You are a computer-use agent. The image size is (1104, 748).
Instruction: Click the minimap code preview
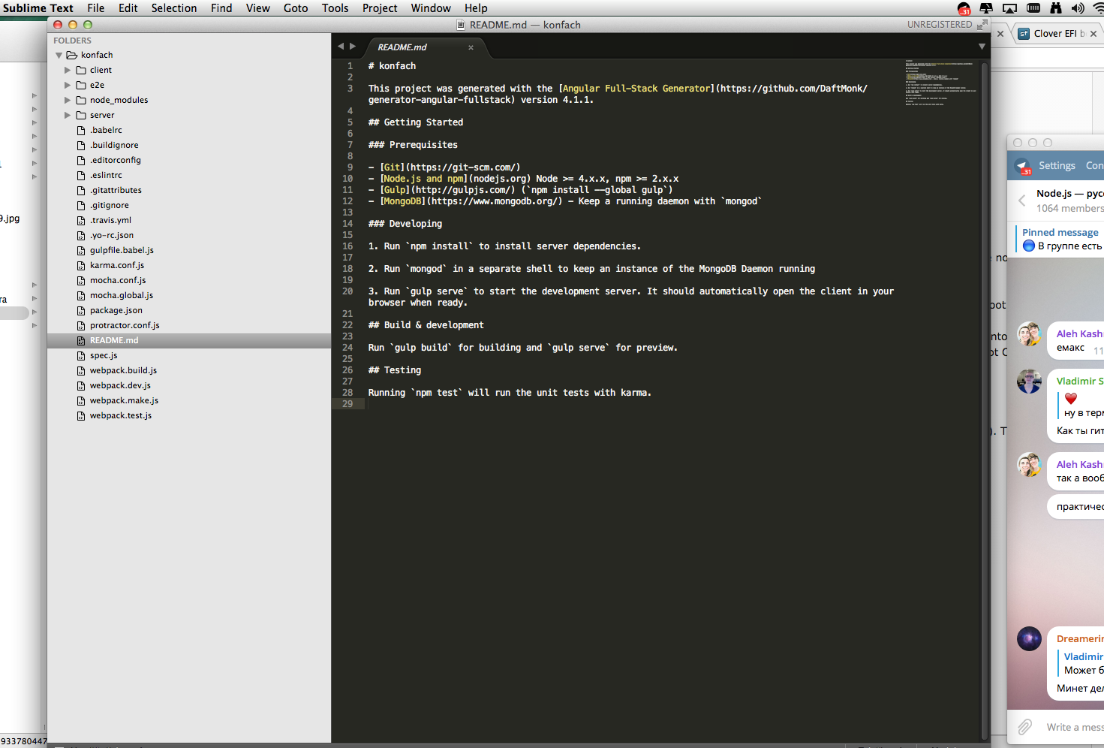click(x=940, y=83)
